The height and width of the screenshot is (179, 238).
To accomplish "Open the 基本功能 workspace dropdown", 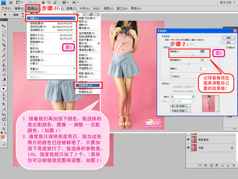I will (228, 2).
